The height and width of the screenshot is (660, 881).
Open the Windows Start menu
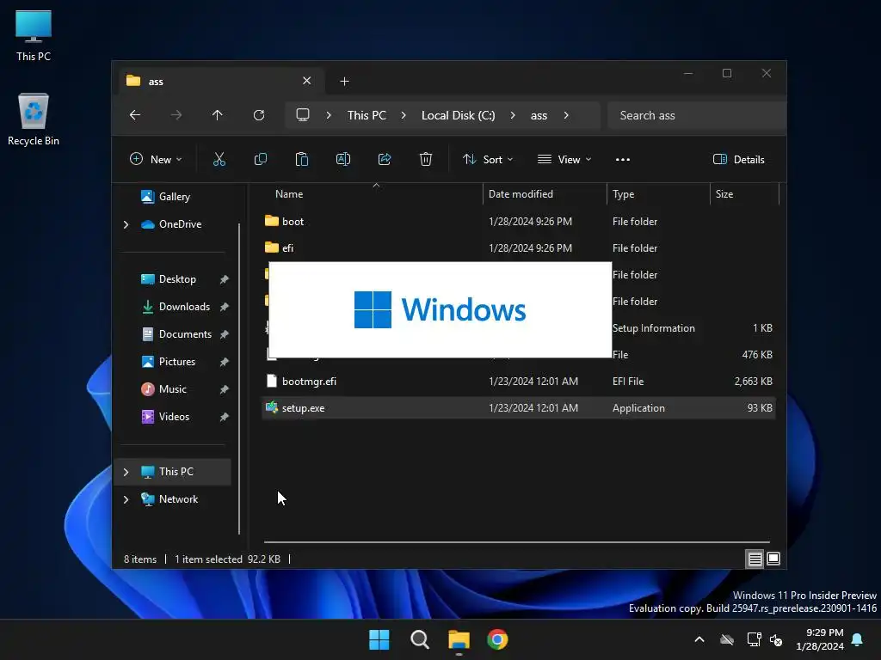pyautogui.click(x=379, y=639)
